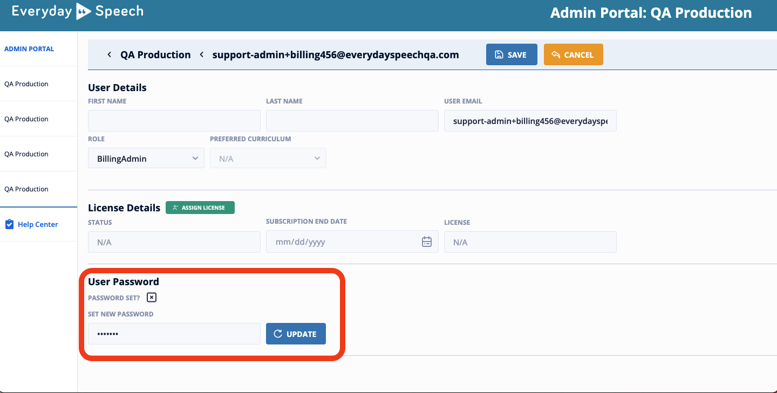The width and height of the screenshot is (777, 393).
Task: Open the Help Center link
Action: point(38,224)
